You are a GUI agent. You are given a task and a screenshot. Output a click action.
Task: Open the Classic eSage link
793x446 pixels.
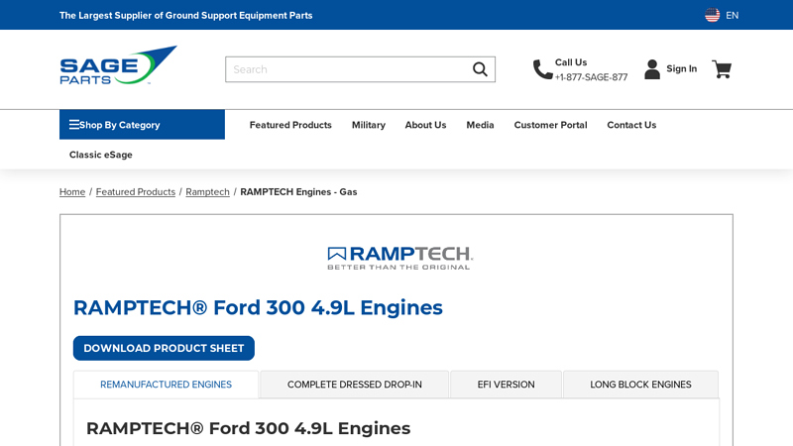point(101,155)
